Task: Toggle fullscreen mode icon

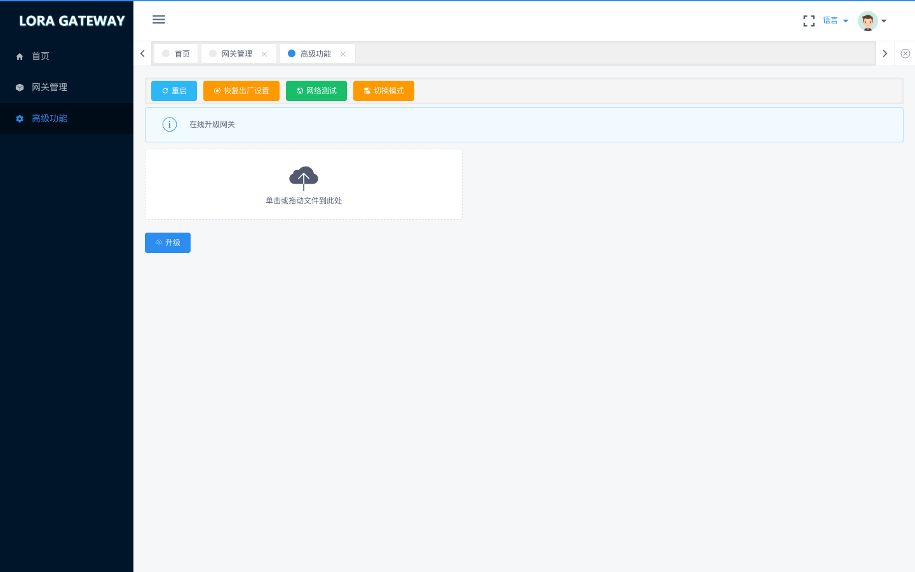Action: pos(809,21)
